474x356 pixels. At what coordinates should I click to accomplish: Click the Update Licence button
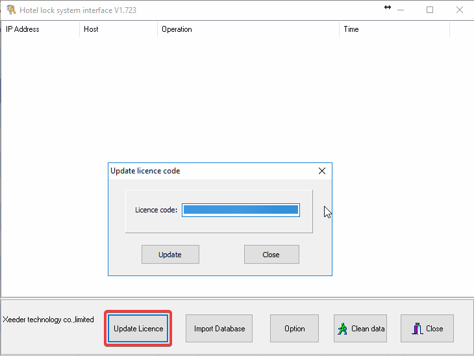[x=138, y=329]
